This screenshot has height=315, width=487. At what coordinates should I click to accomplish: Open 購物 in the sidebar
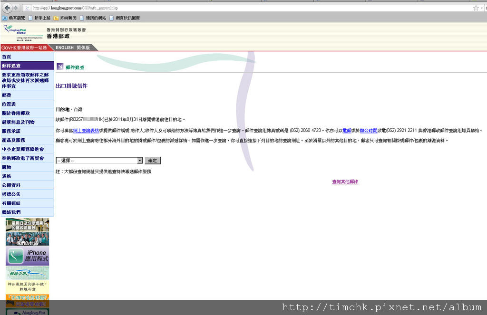tap(27, 167)
